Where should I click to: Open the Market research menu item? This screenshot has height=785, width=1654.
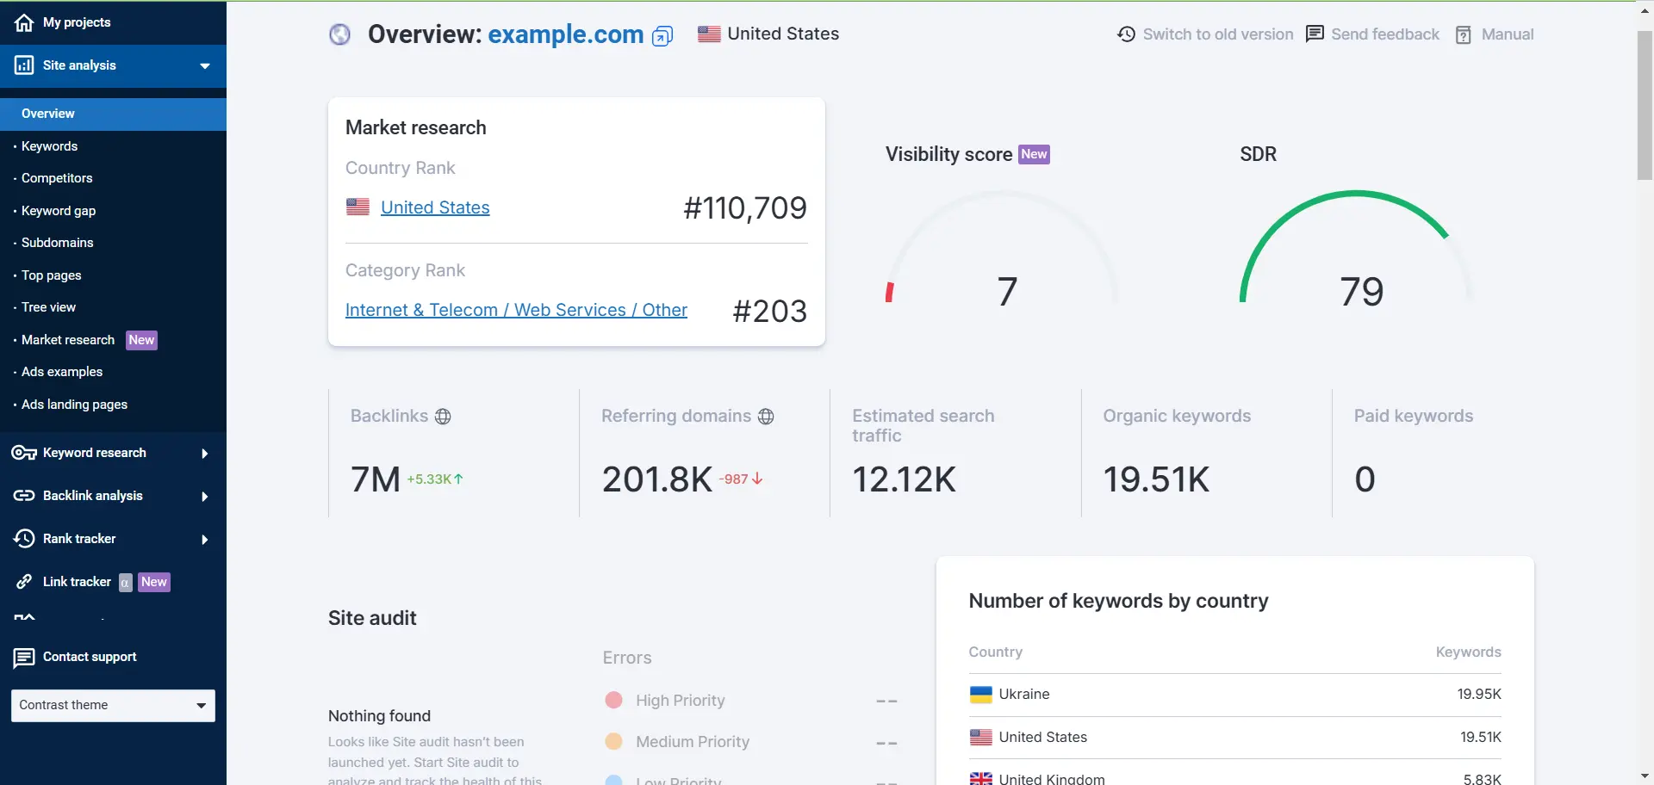click(x=66, y=339)
